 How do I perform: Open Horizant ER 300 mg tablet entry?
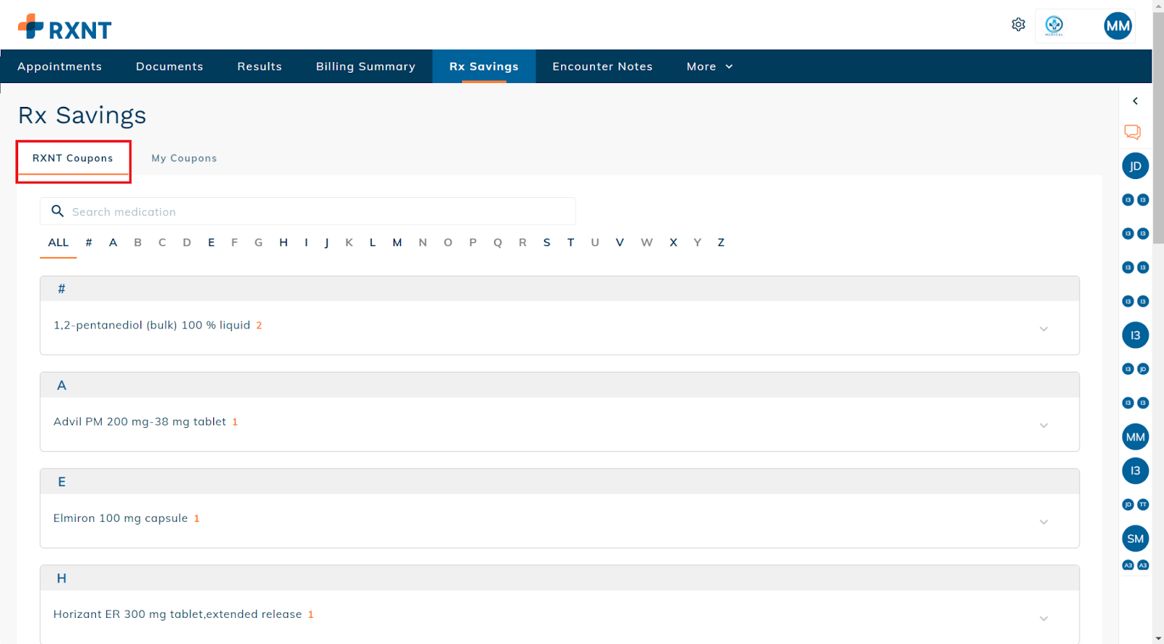178,614
